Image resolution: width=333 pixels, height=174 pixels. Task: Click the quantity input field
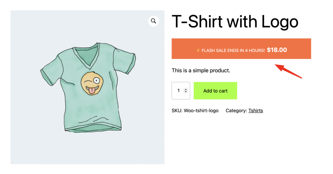point(179,91)
